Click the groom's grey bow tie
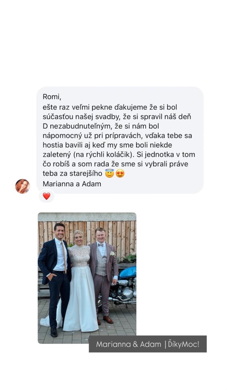Image resolution: width=227 pixels, height=390 pixels. pyautogui.click(x=101, y=245)
